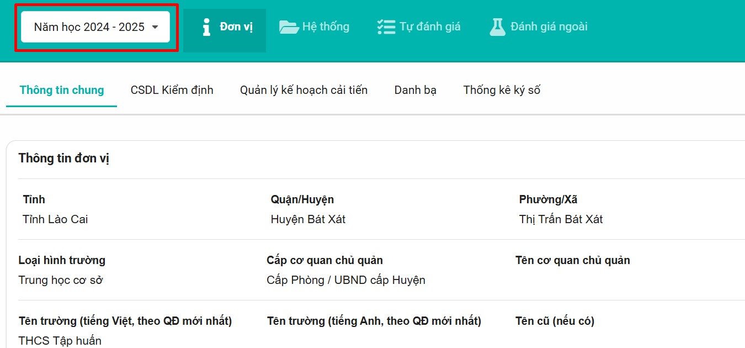745x348 pixels.
Task: Click the caret arrow beside the school year
Action: tap(155, 27)
